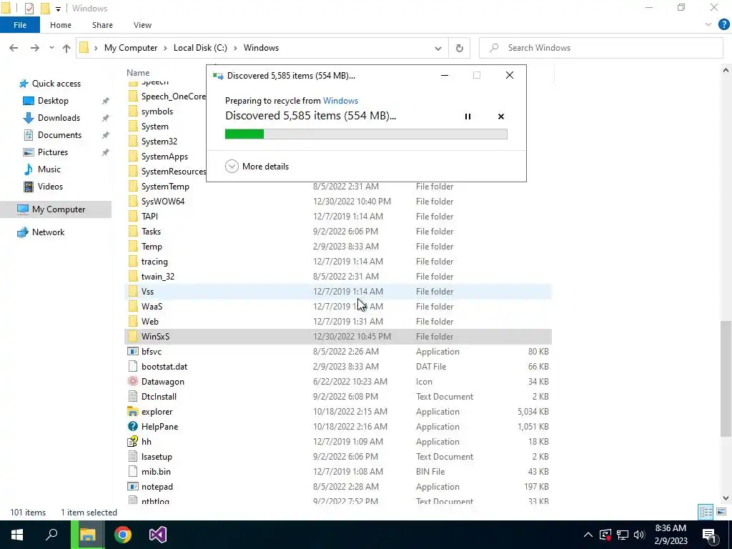Cancel the recycle operation
Screen dimensions: 732x549
click(501, 117)
